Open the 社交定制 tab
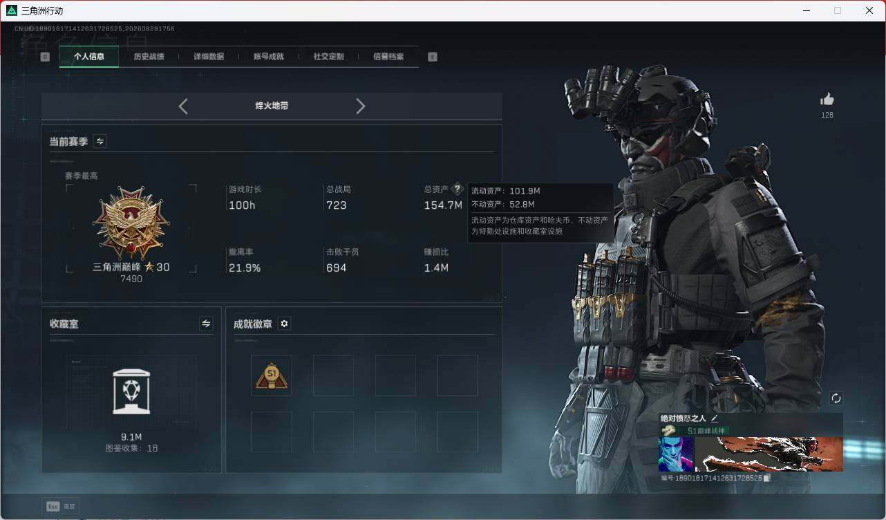 [x=328, y=57]
